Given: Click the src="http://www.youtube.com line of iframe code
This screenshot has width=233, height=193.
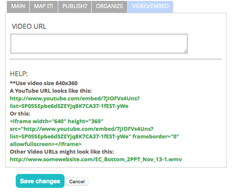Looking at the screenshot, I should pyautogui.click(x=82, y=129).
